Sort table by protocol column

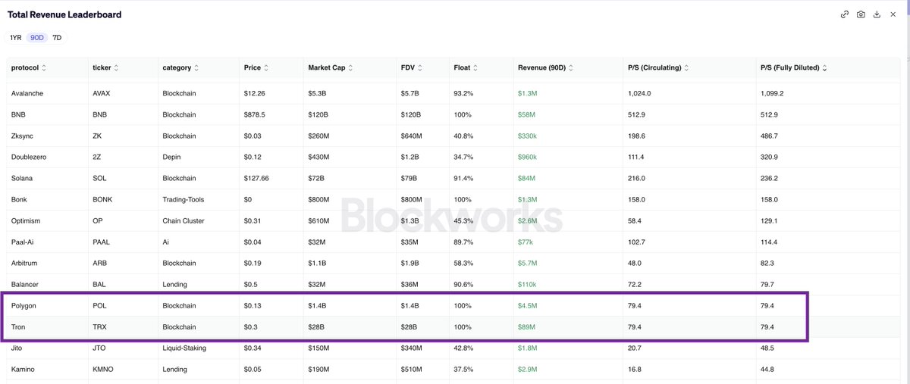click(29, 67)
